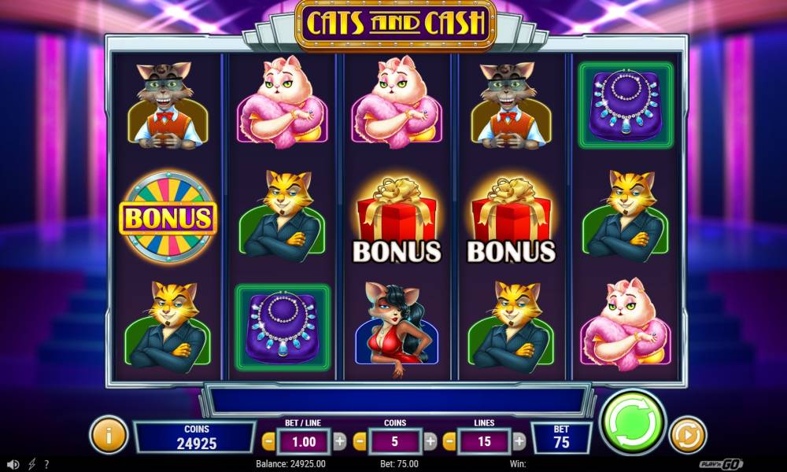This screenshot has width=787, height=472.
Task: Click the Bonus wheel symbol
Action: (168, 217)
